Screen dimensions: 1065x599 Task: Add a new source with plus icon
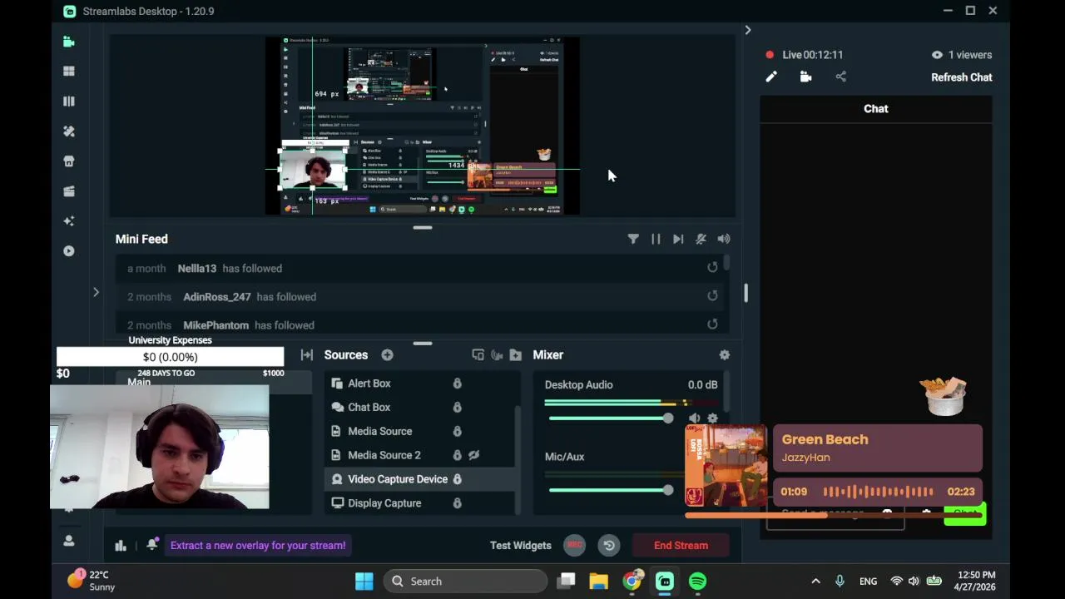(x=387, y=355)
